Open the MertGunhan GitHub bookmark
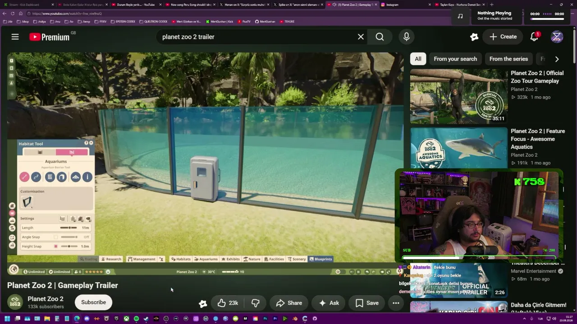The image size is (577, 324). pyautogui.click(x=265, y=22)
